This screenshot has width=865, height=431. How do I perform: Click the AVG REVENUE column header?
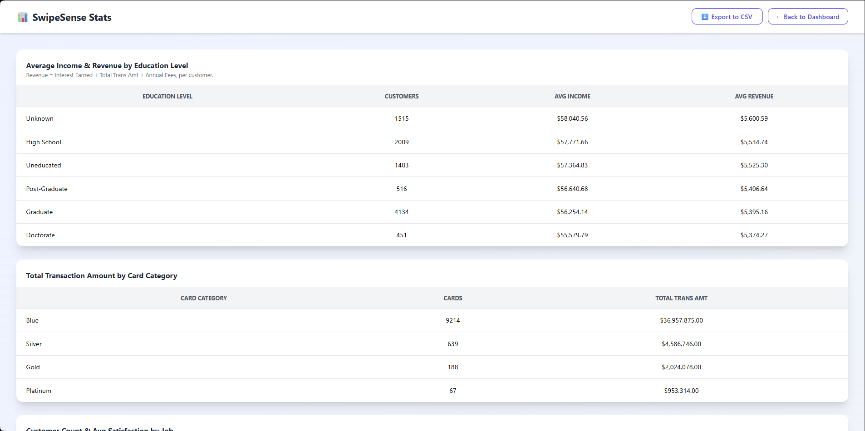point(754,96)
